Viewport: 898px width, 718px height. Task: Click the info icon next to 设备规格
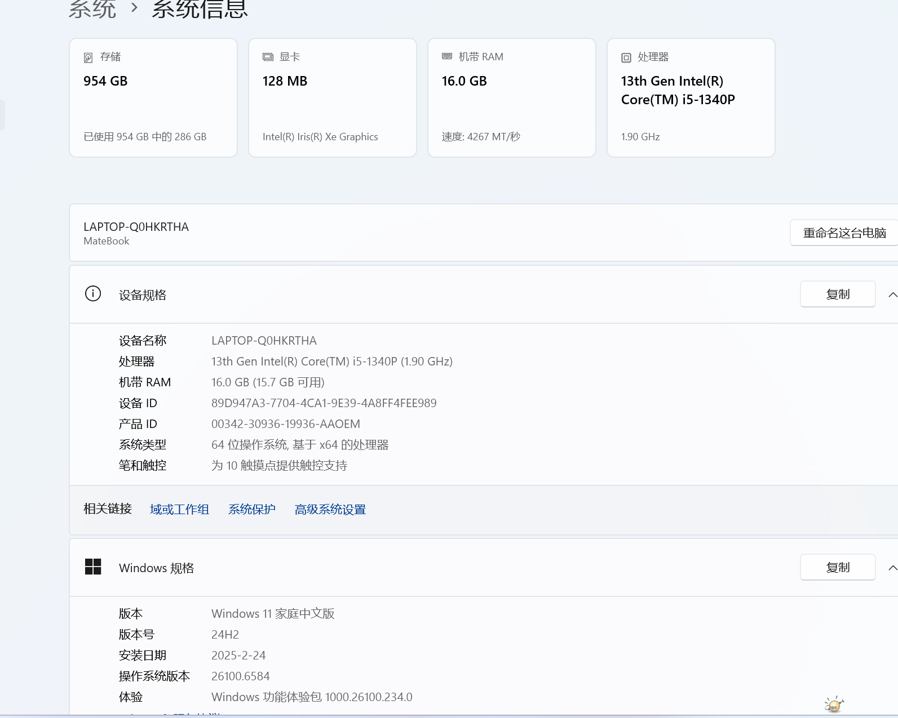coord(93,294)
